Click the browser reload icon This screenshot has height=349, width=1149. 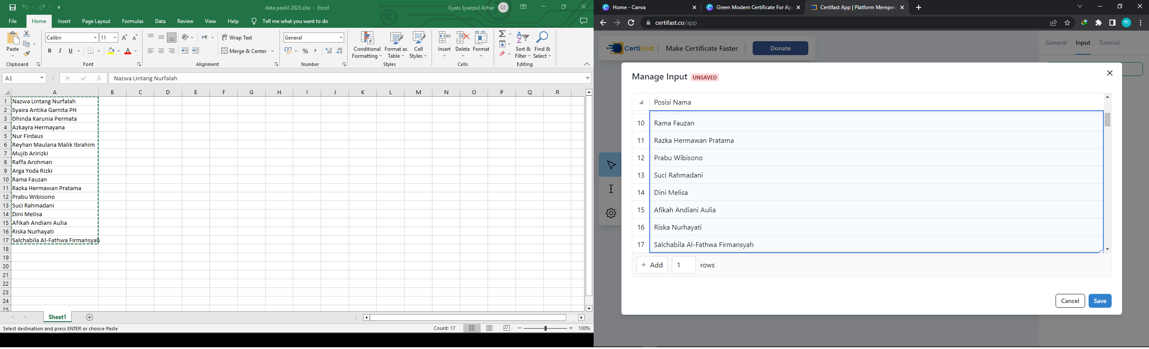pyautogui.click(x=631, y=23)
